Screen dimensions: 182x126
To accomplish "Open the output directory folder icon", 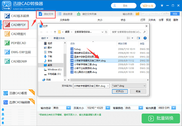I will click(x=137, y=14).
